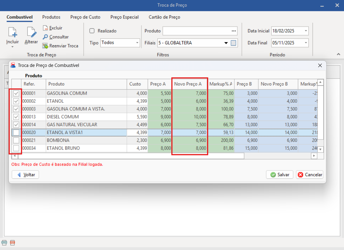Switch to the Preço de Custo tab

click(85, 17)
